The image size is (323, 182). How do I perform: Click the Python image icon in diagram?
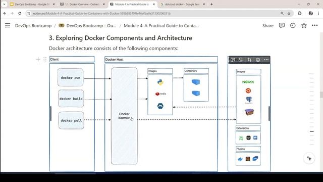coord(160,82)
